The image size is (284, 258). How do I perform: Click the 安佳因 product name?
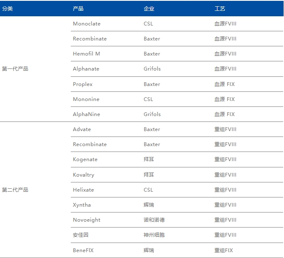[80, 235]
